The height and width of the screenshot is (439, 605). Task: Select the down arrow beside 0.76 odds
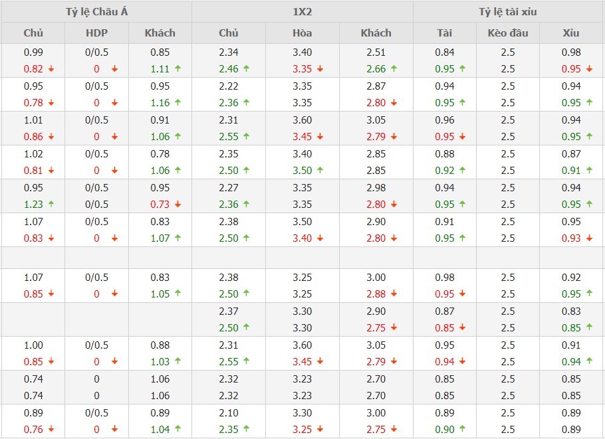(51, 430)
